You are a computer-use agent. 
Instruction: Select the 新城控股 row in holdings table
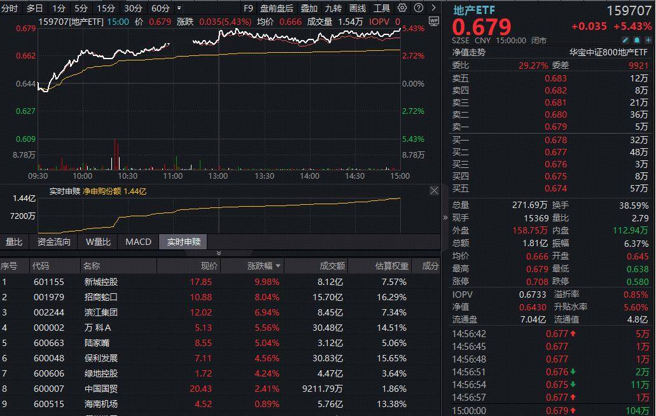point(101,282)
